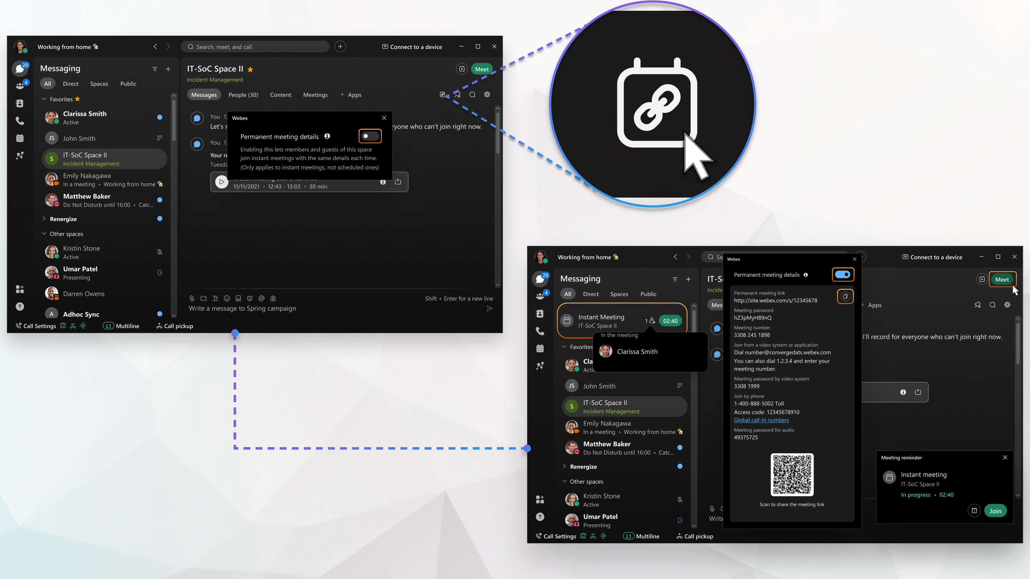1030x579 pixels.
Task: Click copy meeting link icon in lower window
Action: click(845, 297)
